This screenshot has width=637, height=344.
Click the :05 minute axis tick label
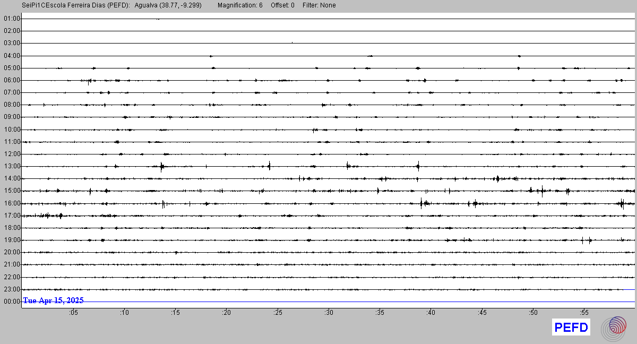(x=73, y=313)
